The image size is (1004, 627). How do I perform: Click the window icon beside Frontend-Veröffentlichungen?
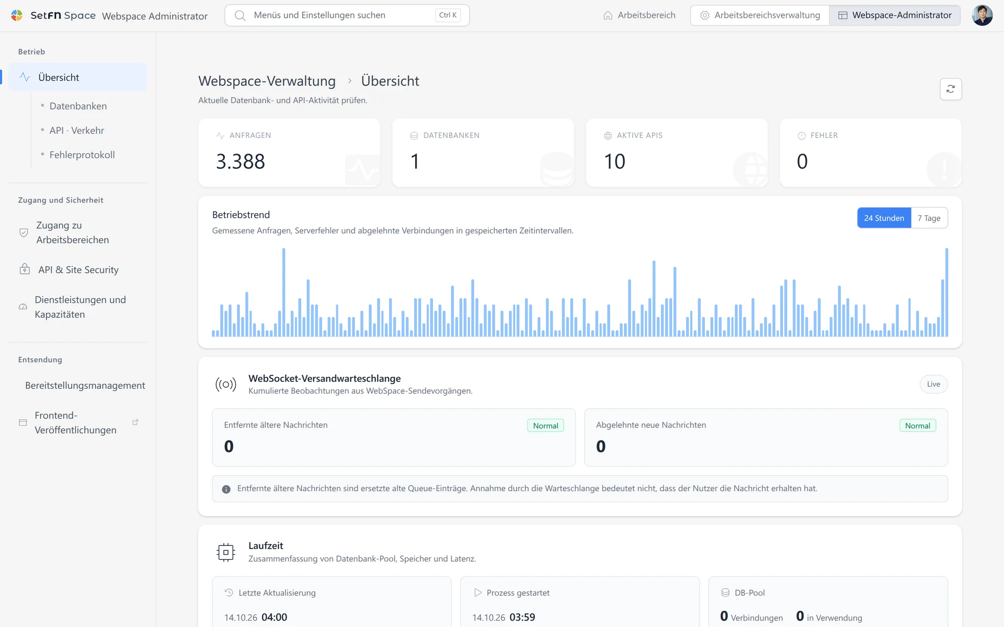tap(23, 422)
